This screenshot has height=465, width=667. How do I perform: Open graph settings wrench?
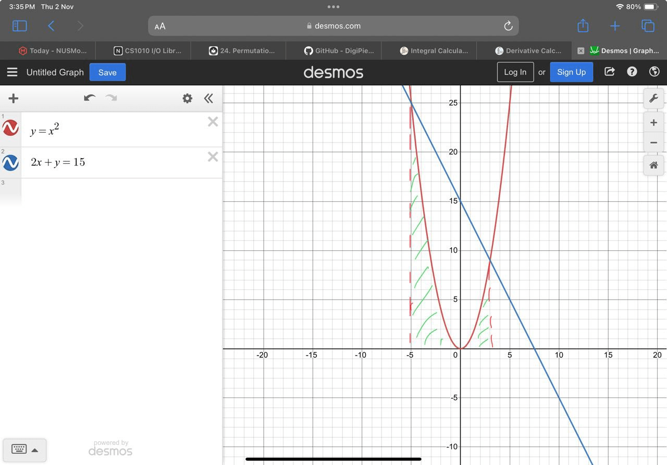pos(653,98)
